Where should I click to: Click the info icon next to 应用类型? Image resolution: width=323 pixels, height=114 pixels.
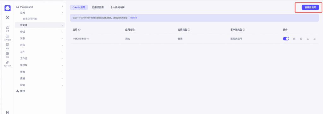click(x=189, y=30)
